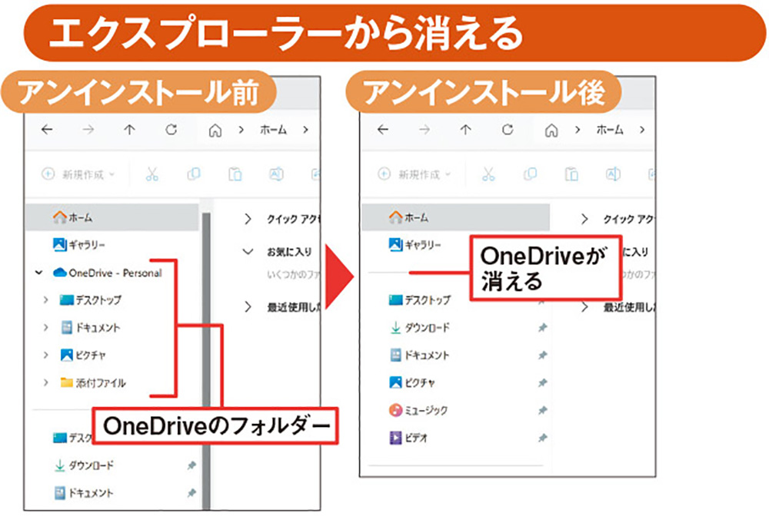Click the Copy icon in the toolbar
This screenshot has width=769, height=516.
click(193, 174)
